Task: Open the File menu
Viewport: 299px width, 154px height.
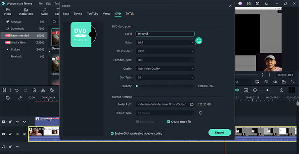Action: pos(40,3)
